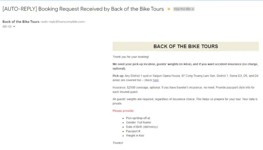Click the 'Passport #:' bullet item
The image size is (263, 150).
coord(133,131)
